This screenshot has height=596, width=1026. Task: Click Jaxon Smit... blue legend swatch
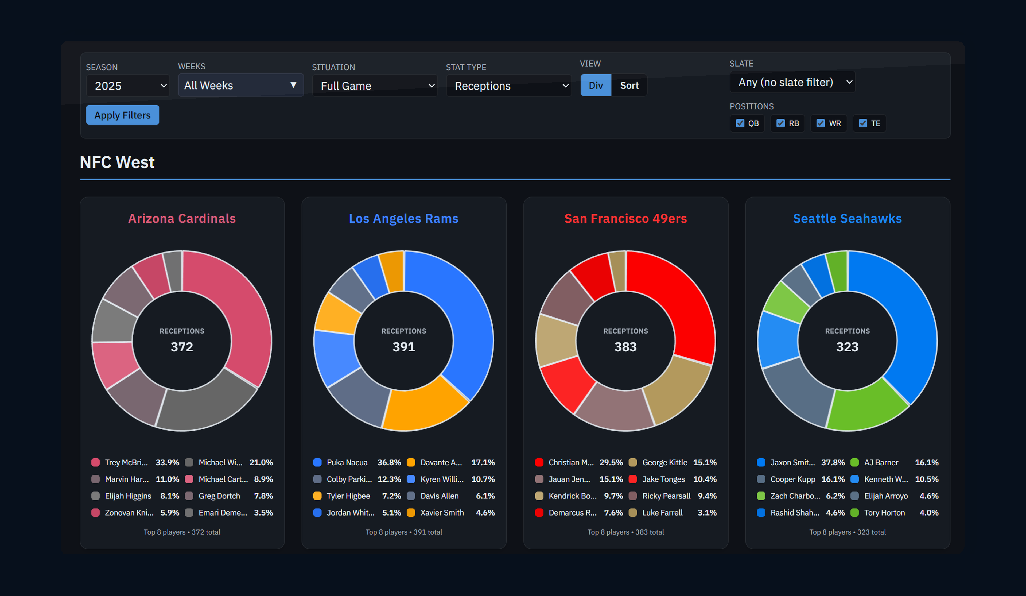point(761,462)
